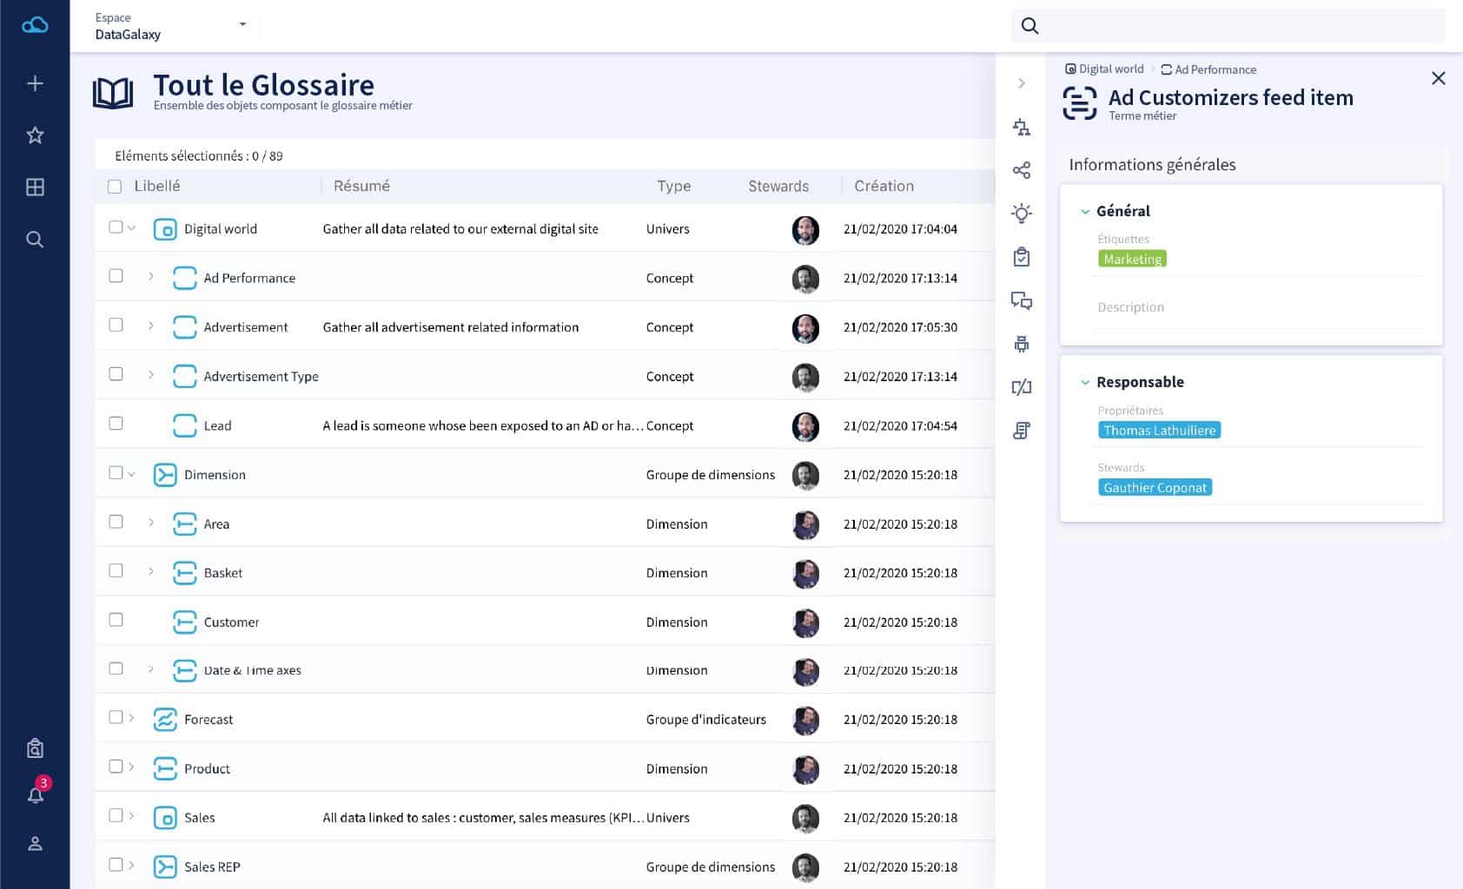
Task: Open the comments chat icon in the panel
Action: [x=1023, y=301]
